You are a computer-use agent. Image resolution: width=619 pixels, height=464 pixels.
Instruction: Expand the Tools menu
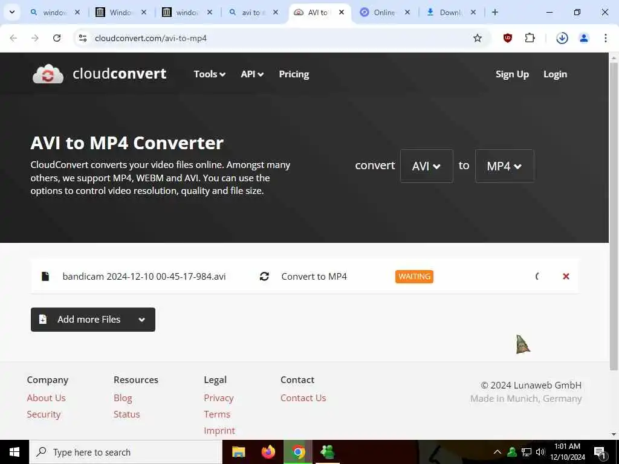pos(210,74)
